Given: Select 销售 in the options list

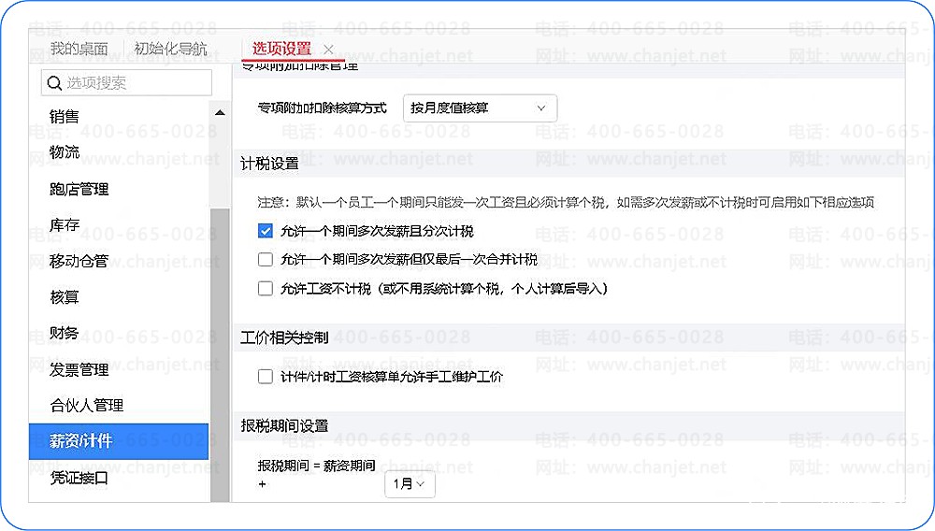Looking at the screenshot, I should [65, 116].
